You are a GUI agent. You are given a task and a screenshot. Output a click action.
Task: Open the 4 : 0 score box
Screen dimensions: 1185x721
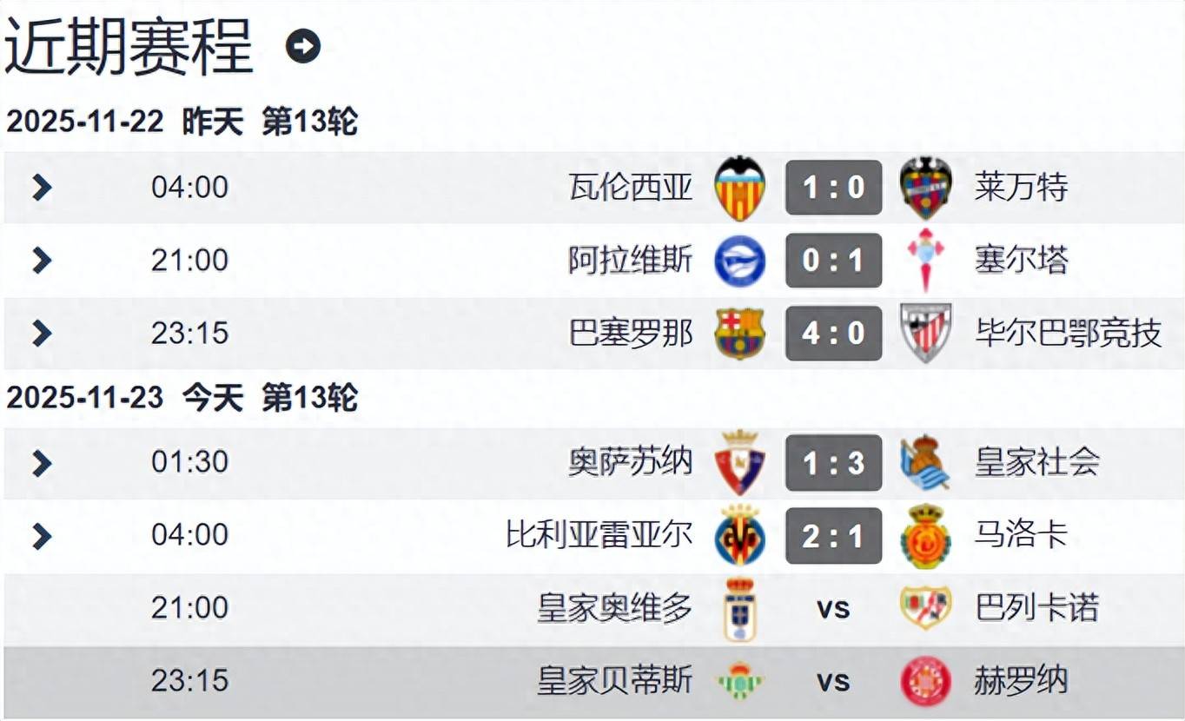pos(833,334)
